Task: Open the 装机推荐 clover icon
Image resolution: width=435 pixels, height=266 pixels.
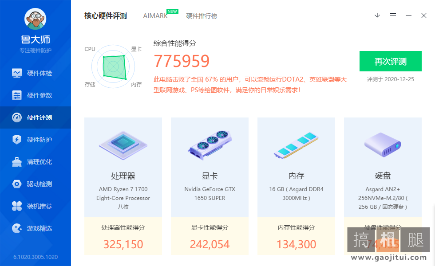Action: coord(17,206)
